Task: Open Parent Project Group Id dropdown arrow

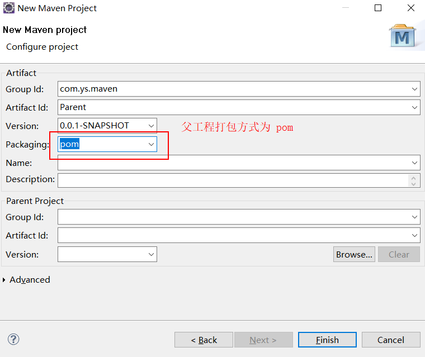Action: [x=414, y=217]
